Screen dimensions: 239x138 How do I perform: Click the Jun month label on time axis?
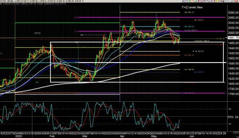(192, 136)
